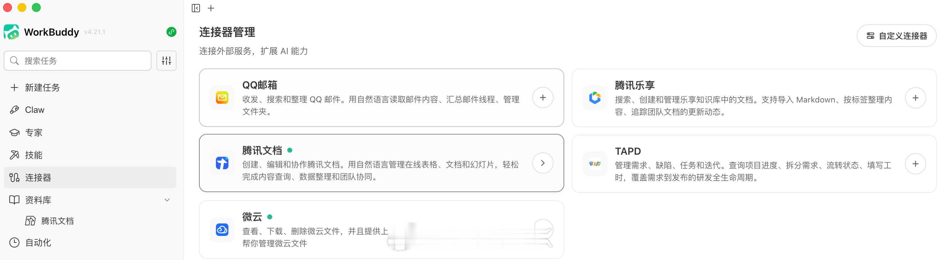Image resolution: width=940 pixels, height=260 pixels.
Task: Open the 腾讯文档 connector details chevron
Action: (x=543, y=163)
